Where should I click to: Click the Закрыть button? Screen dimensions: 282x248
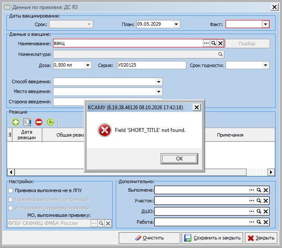[x=261, y=238]
